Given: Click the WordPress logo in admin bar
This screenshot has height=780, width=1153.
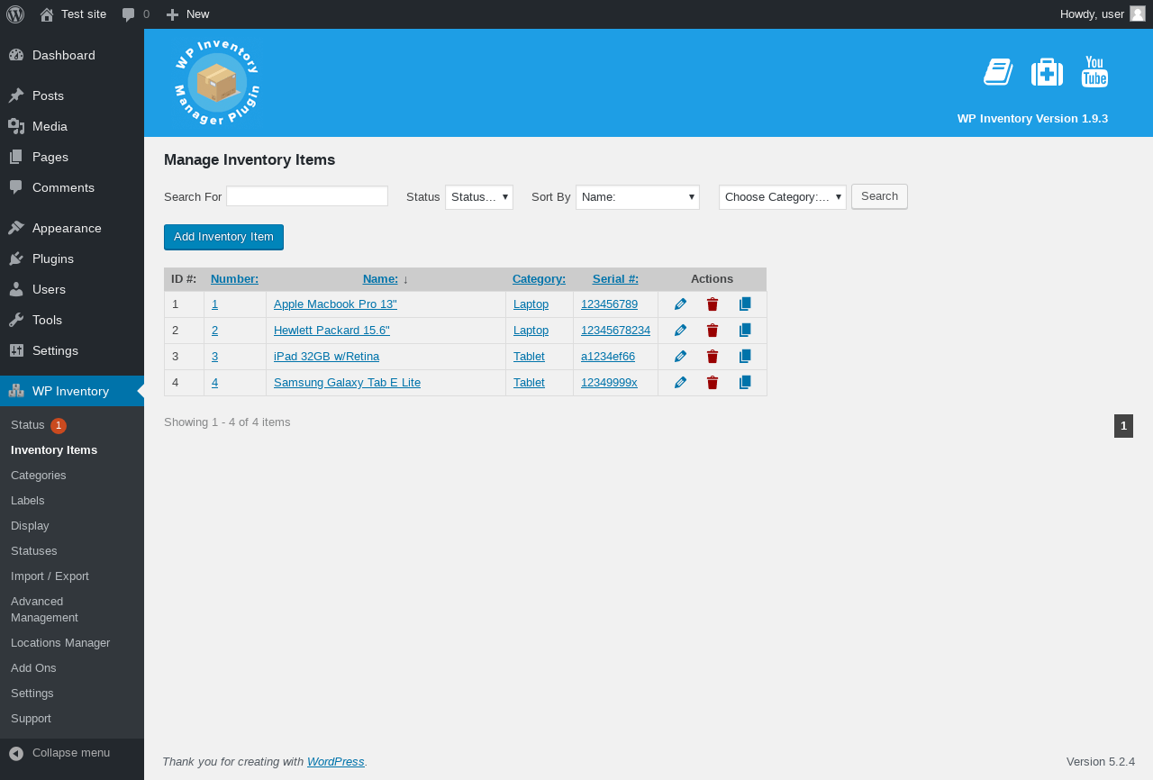Looking at the screenshot, I should 15,14.
